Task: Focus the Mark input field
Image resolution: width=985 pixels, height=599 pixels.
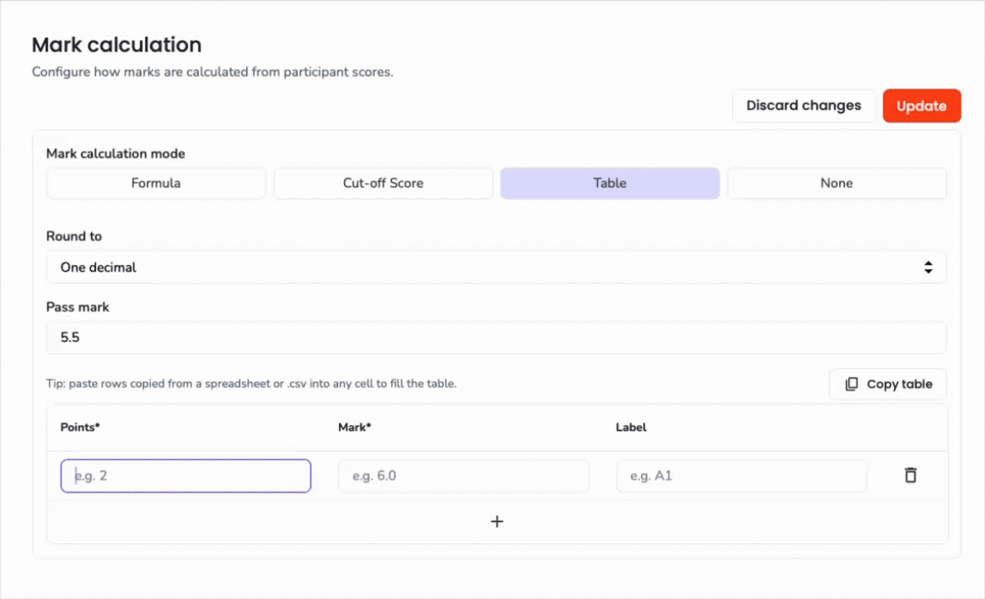Action: tap(464, 476)
